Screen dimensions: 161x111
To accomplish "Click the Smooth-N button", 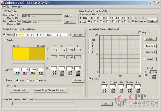I will [150, 46].
